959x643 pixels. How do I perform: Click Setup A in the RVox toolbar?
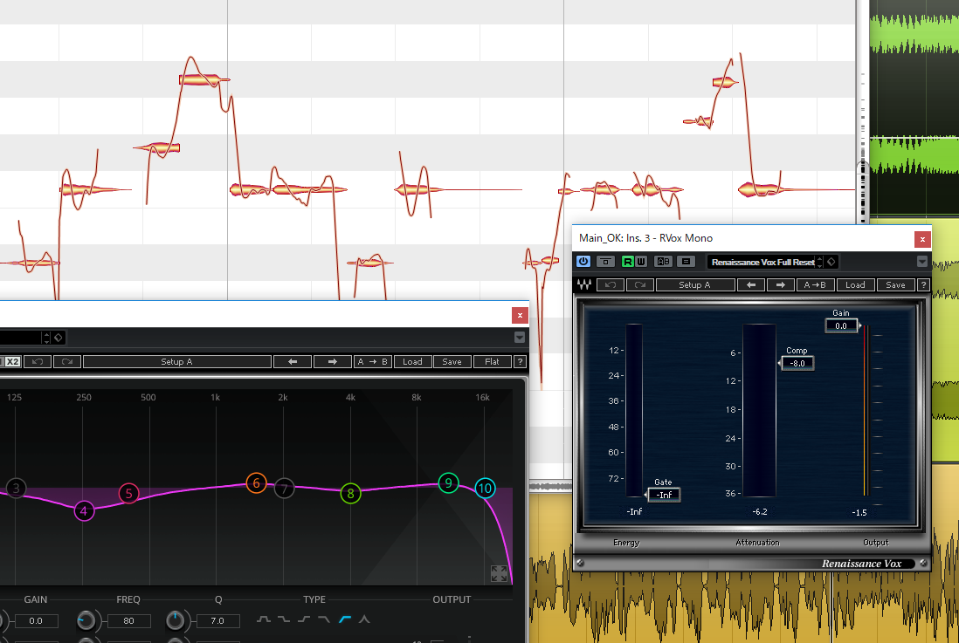pyautogui.click(x=694, y=284)
